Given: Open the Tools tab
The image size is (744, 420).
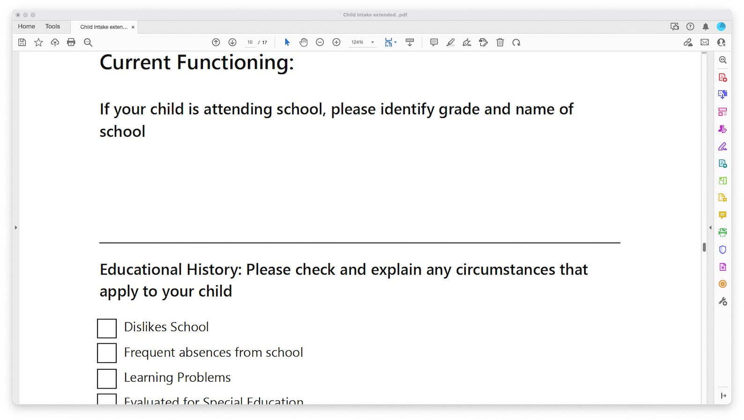Looking at the screenshot, I should (52, 27).
